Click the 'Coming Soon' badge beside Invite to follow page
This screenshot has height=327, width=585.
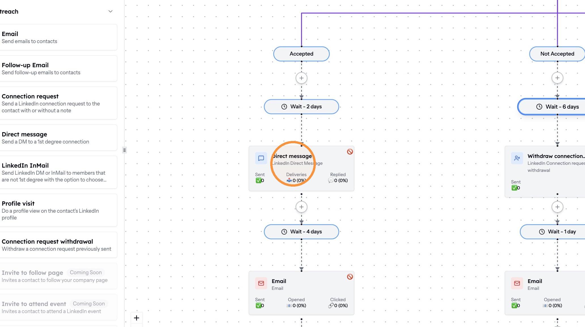click(86, 273)
